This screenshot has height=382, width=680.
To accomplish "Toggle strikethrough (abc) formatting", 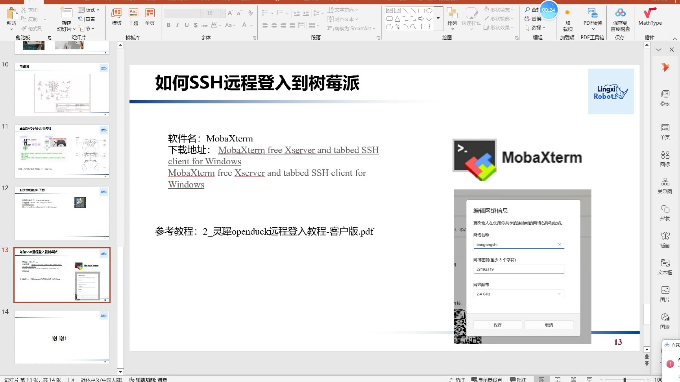I will pos(205,25).
